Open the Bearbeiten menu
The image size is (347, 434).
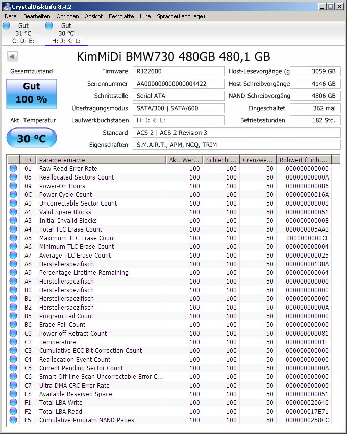click(x=37, y=16)
